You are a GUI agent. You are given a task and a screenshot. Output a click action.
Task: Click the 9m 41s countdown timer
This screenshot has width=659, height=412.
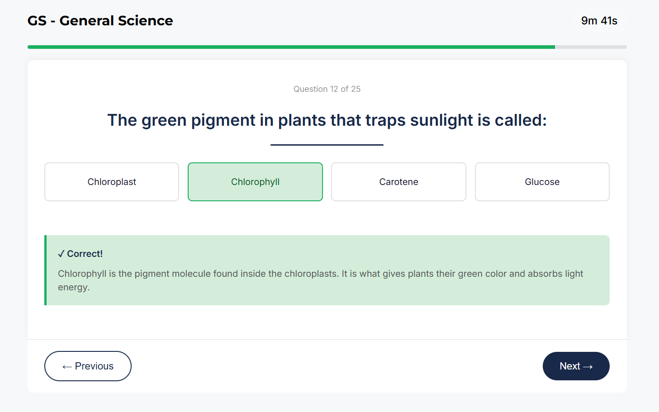(x=599, y=21)
